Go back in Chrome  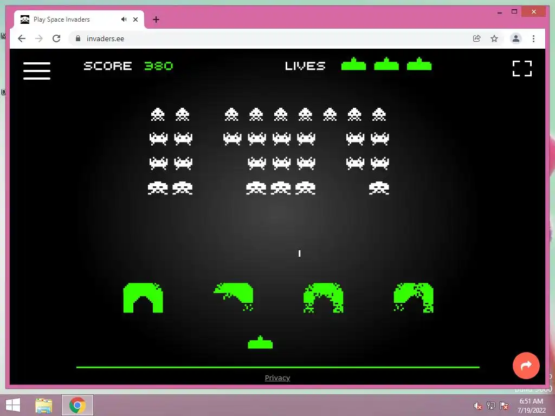tap(22, 38)
